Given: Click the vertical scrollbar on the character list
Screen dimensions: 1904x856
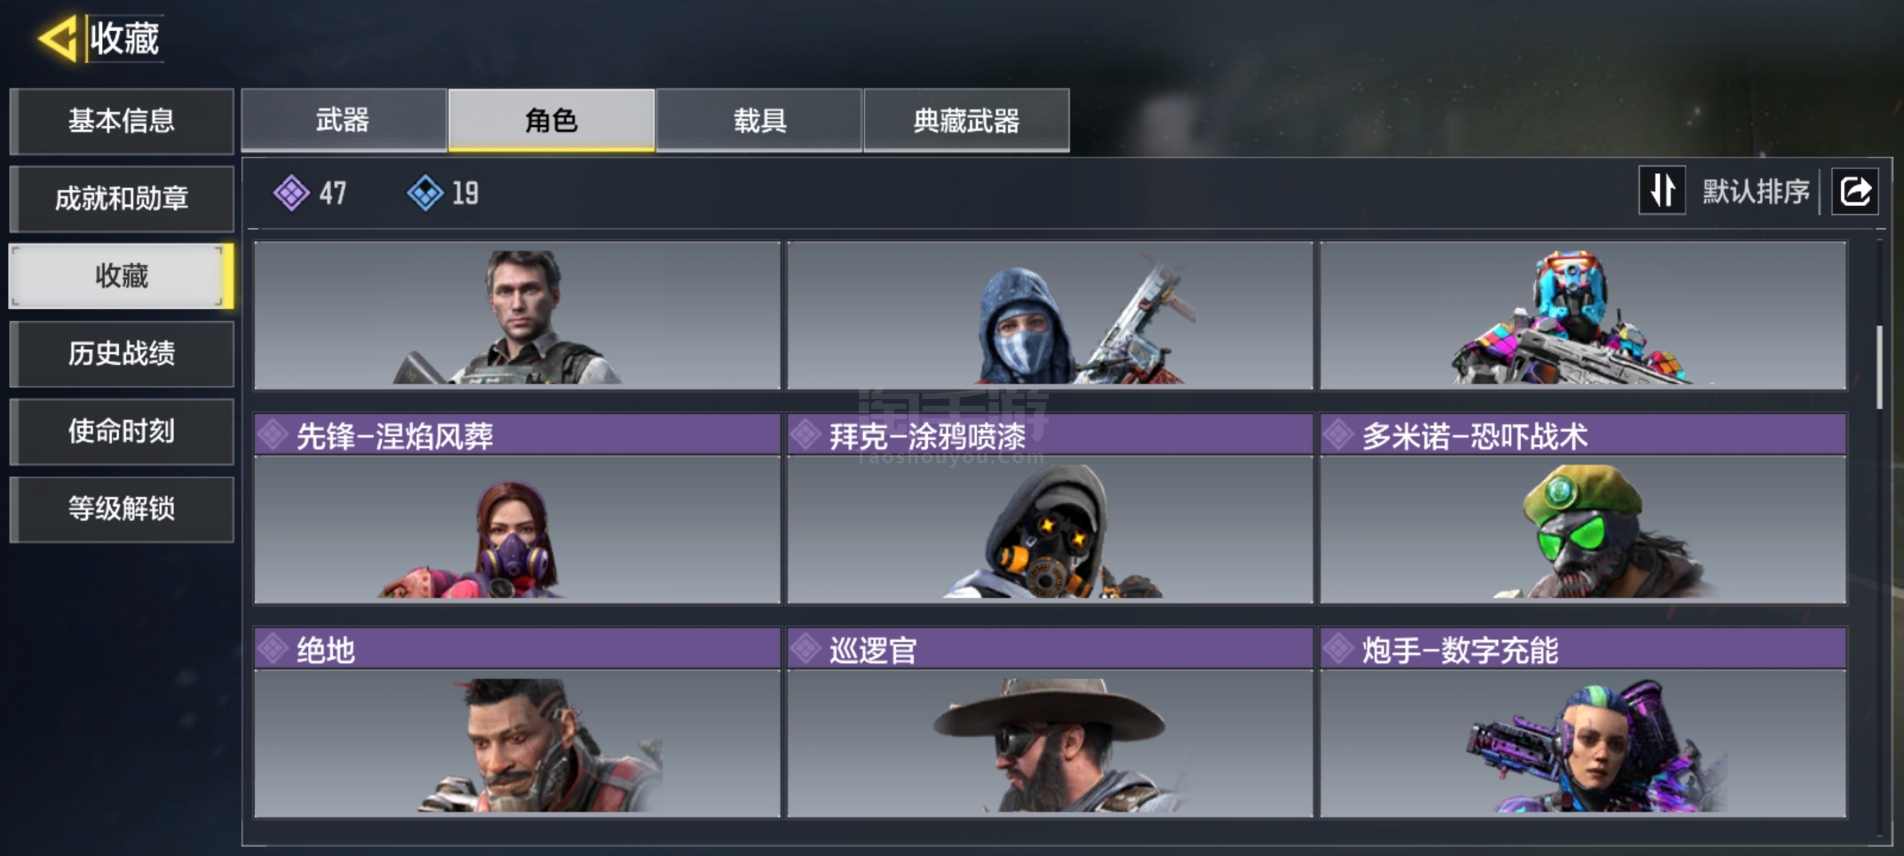Looking at the screenshot, I should point(1879,367).
